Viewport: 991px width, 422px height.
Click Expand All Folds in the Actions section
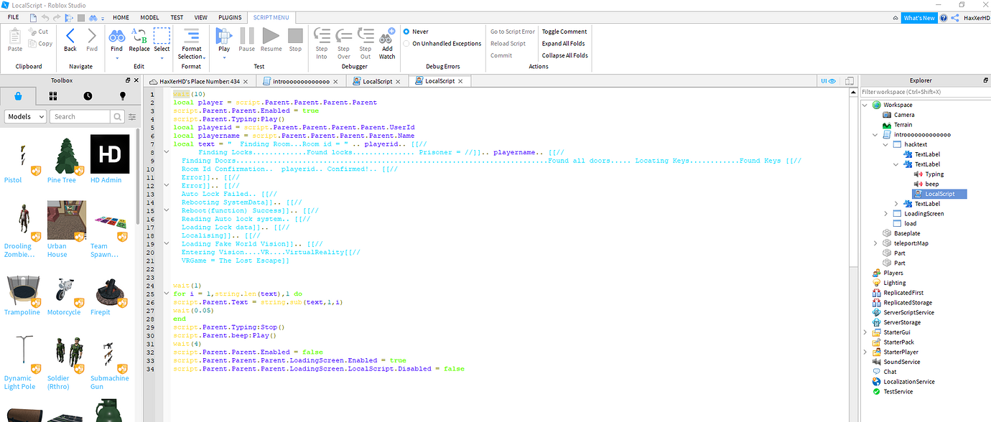[562, 43]
